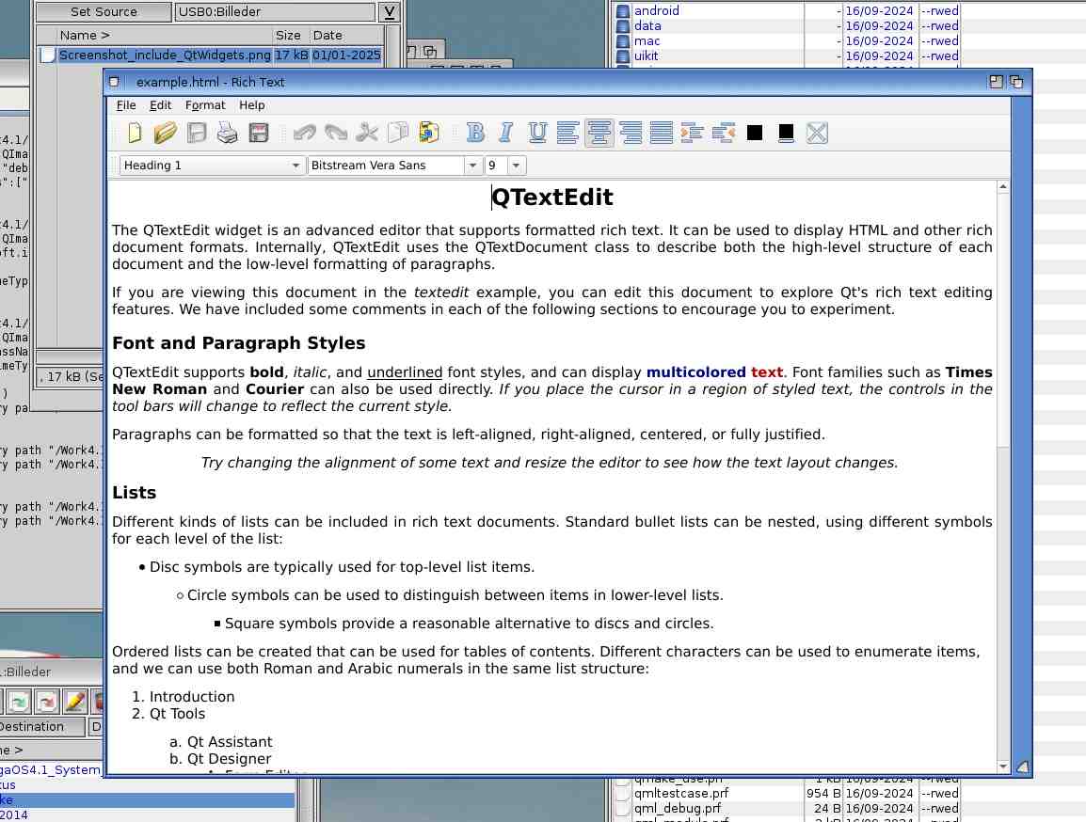The height and width of the screenshot is (822, 1086).
Task: Click the red arrow icon in file manager
Action: tap(46, 702)
